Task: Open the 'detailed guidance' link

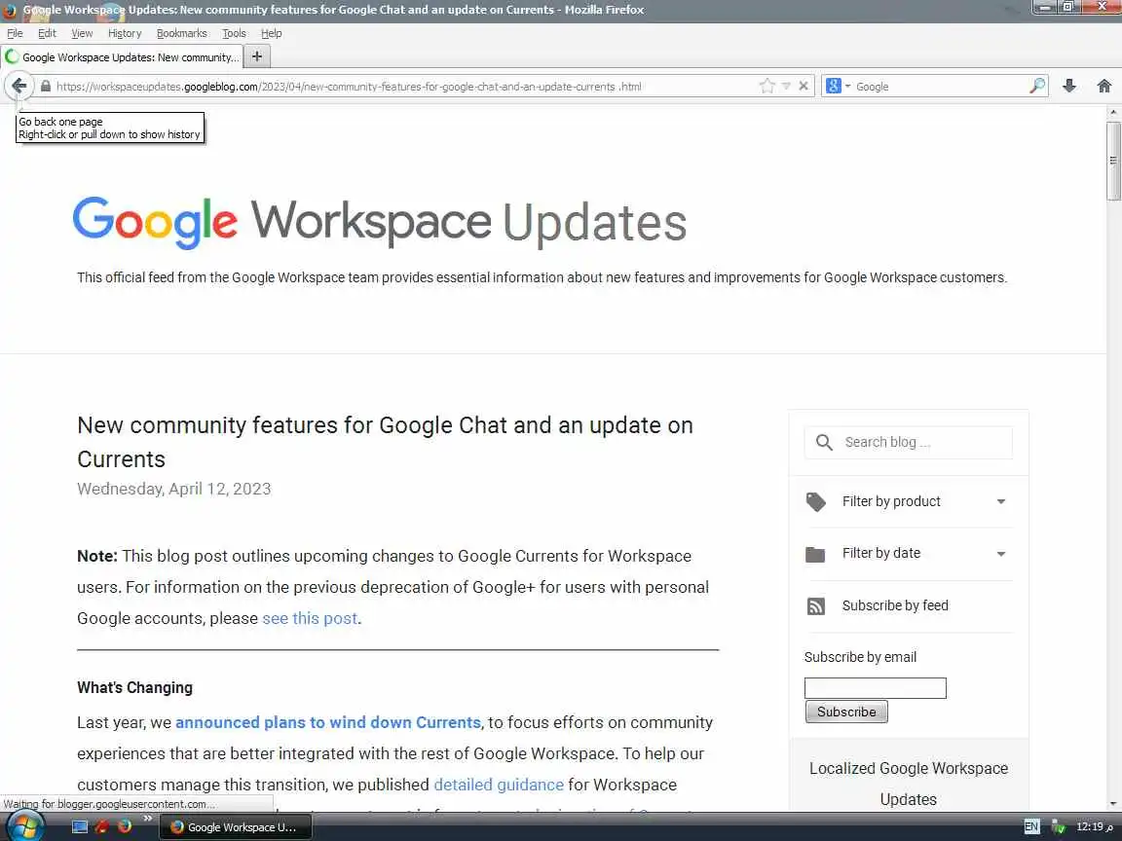Action: tap(499, 785)
